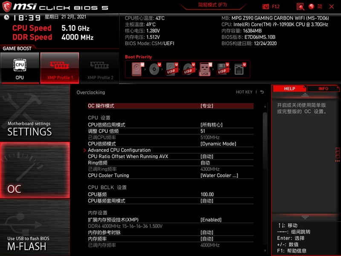Click the favorites search icon in title bar
Screen dimensions: 341x256
[301, 6]
